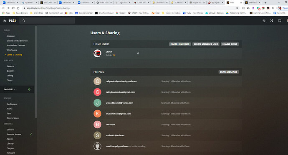Viewport: 288px width, 155px height.
Task: Bookmark this page with star icon
Action: 237,8
